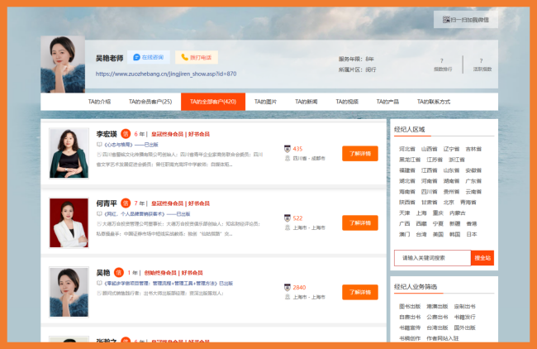Click the location icon beside 四川省 - 成都市
537x349 pixels.
coord(288,158)
